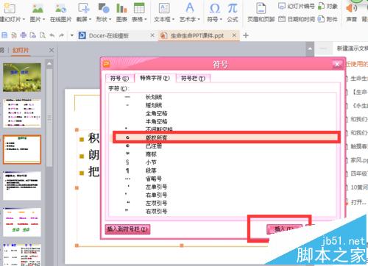Screen dimensions: 368x266
Task: Select 长划线 in the character list
Action: pos(223,97)
